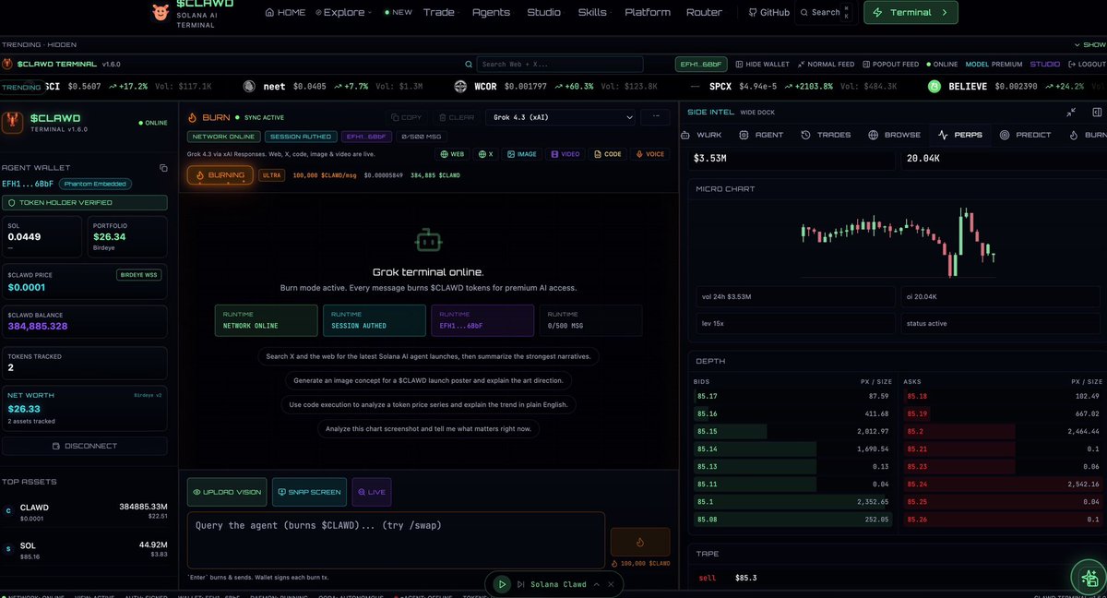Click the $CLAWD crab logo in sidebar
The image size is (1107, 598).
(14, 123)
